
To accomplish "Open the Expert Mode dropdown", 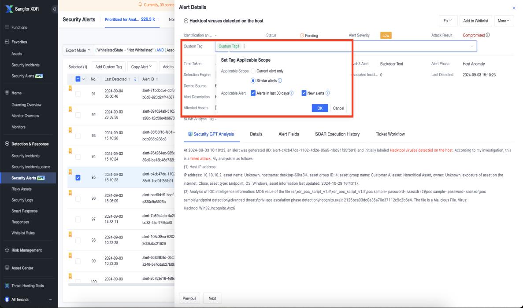I will [x=78, y=50].
